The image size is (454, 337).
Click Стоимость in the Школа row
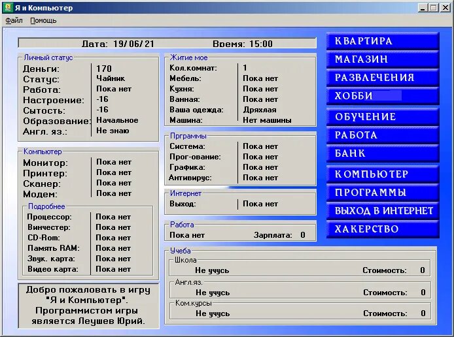[x=385, y=270]
